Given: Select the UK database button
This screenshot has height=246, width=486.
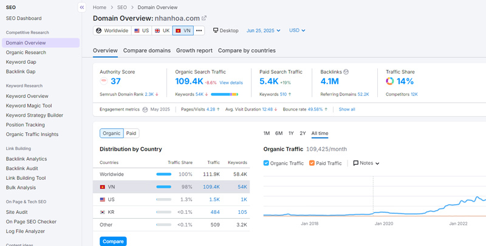Looking at the screenshot, I should [162, 30].
